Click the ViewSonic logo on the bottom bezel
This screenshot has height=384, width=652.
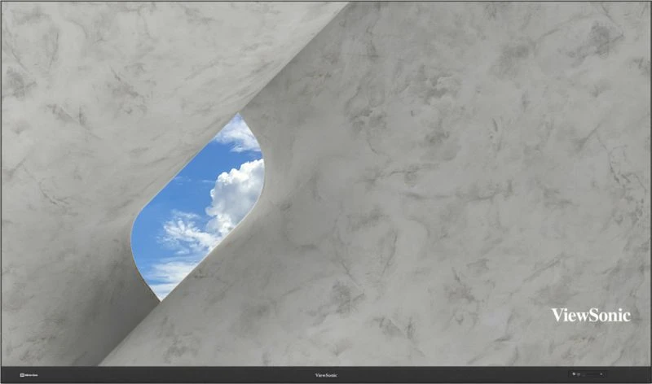(325, 375)
